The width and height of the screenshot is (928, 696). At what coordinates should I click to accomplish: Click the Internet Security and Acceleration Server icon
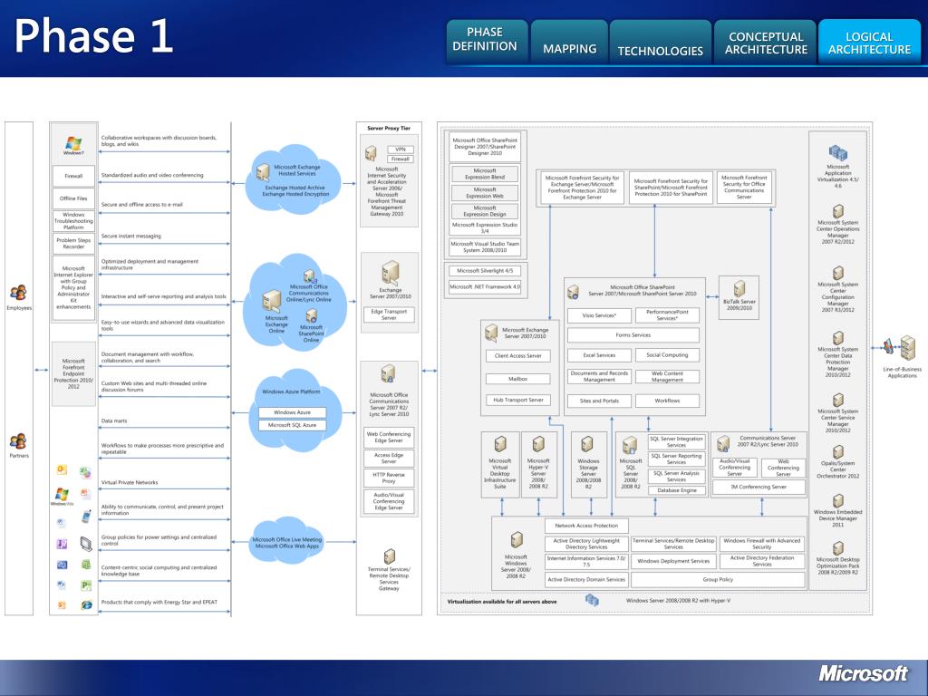coord(371,153)
